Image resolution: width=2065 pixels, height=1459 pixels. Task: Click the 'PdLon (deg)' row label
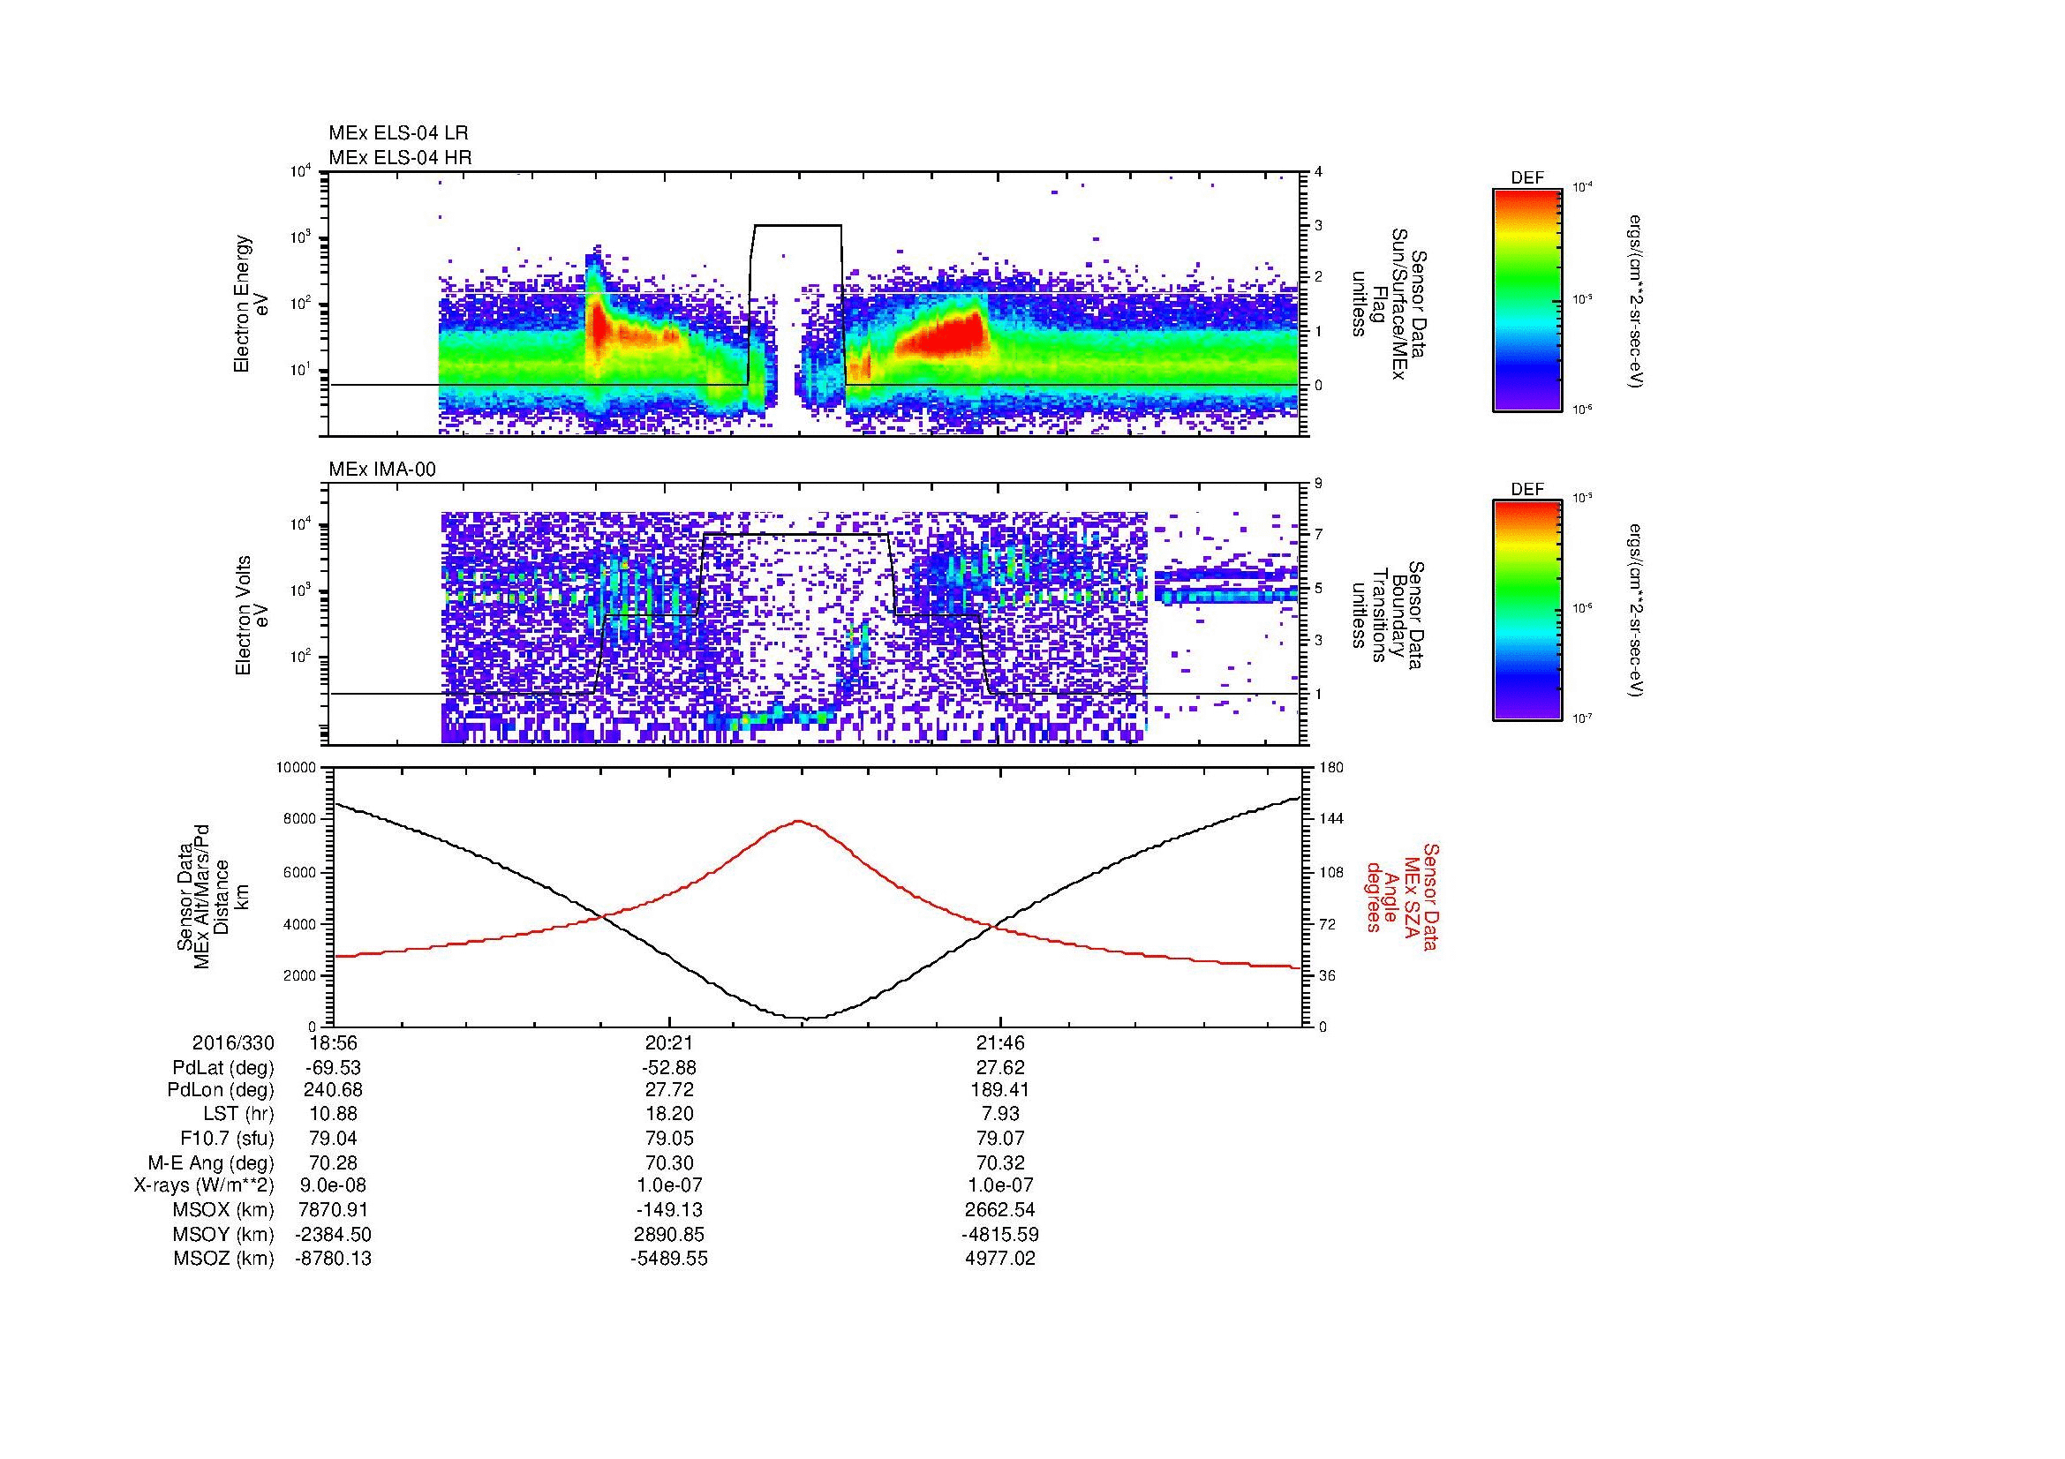click(x=221, y=1090)
